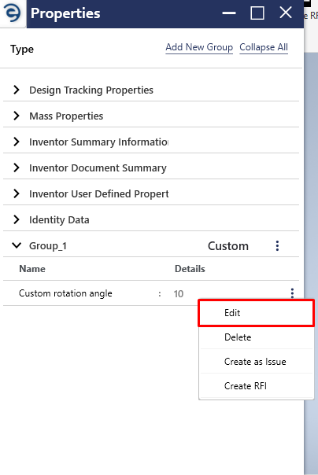The image size is (318, 475).
Task: Click the Collapse All link
Action: pos(264,47)
